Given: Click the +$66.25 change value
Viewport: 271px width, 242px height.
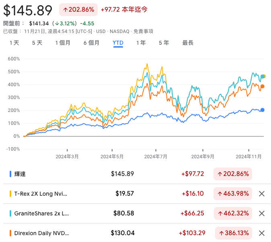Looking at the screenshot, I should click(192, 213).
